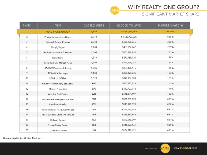Select the 1.58% market share value
This screenshot has width=207, height=155.
click(x=170, y=68)
